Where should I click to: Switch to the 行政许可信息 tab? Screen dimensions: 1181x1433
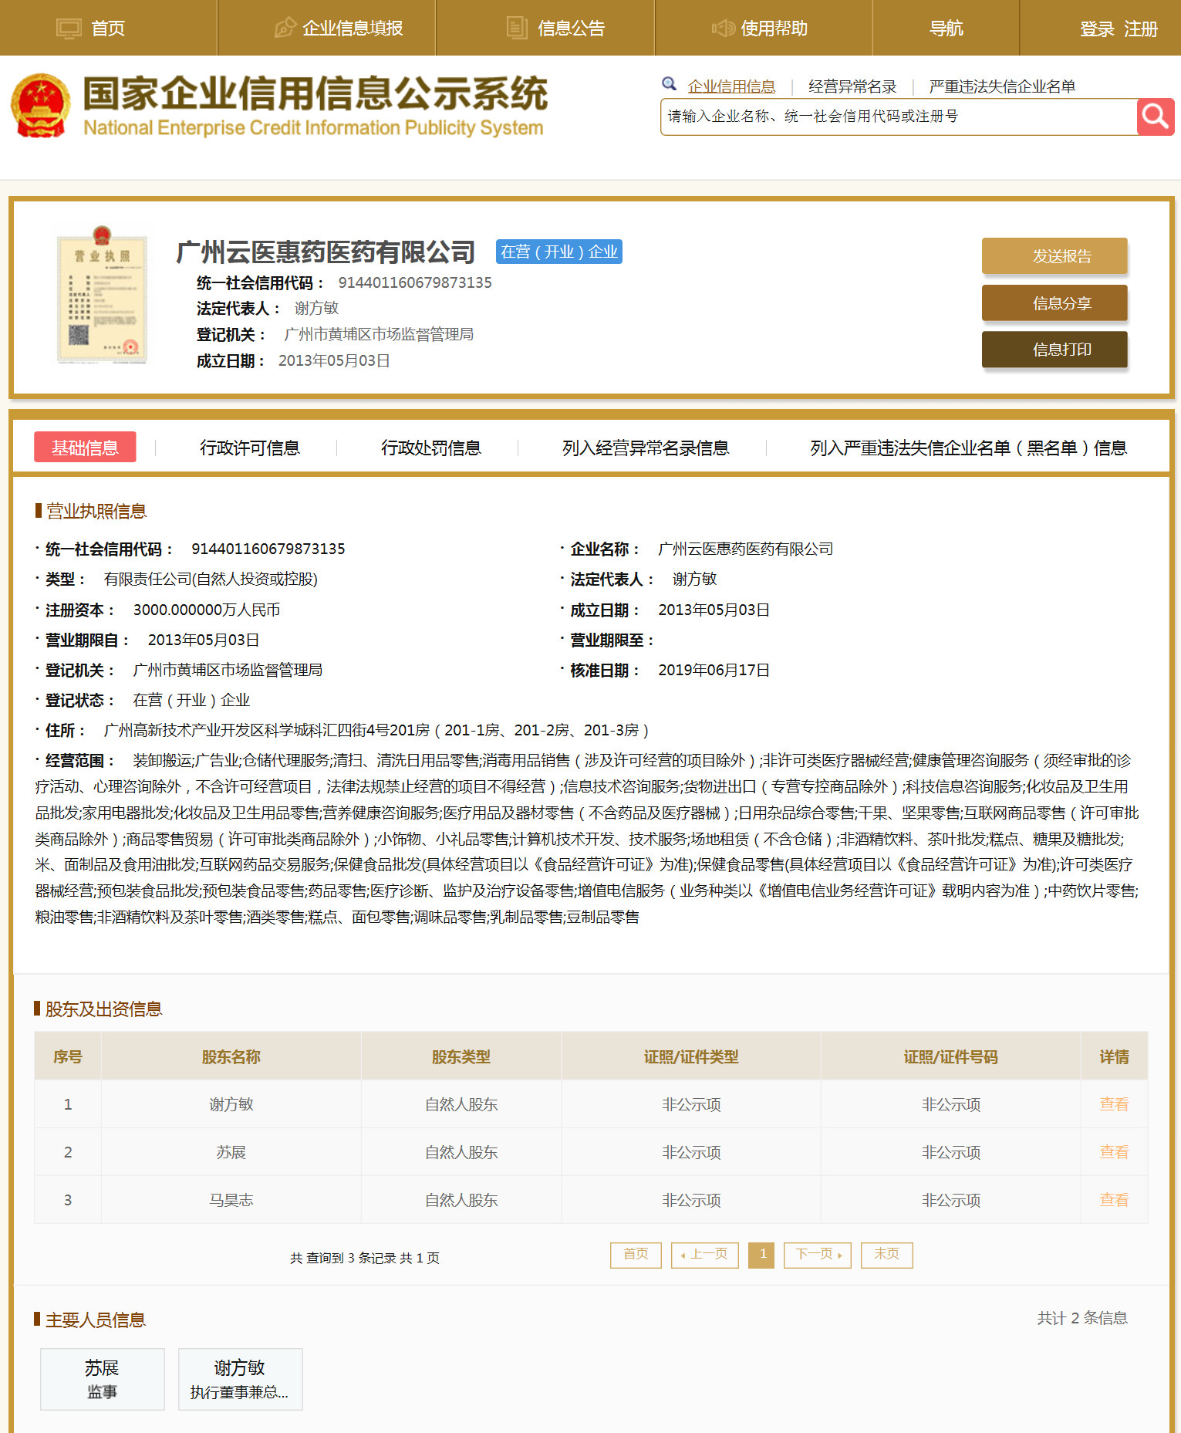coord(249,448)
